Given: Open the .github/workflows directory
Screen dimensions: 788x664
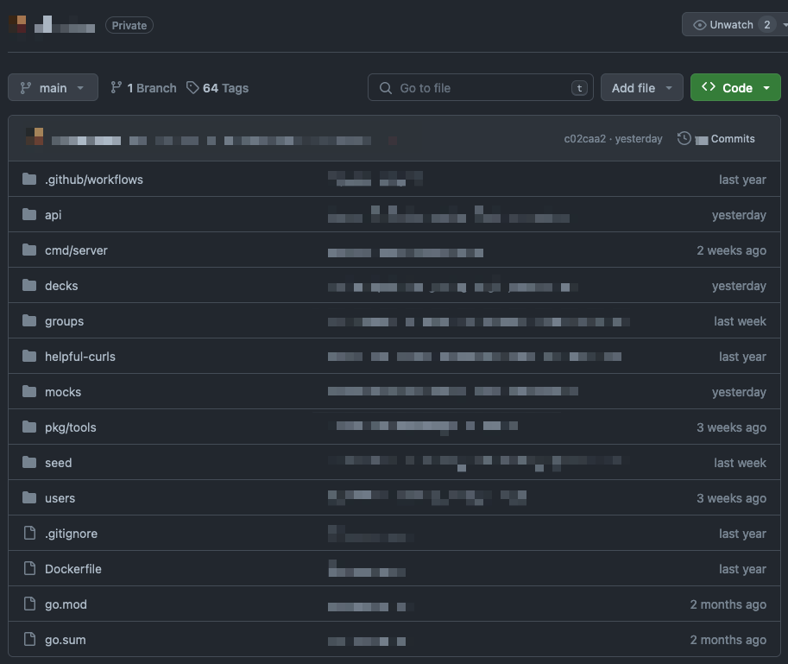Looking at the screenshot, I should (x=93, y=179).
